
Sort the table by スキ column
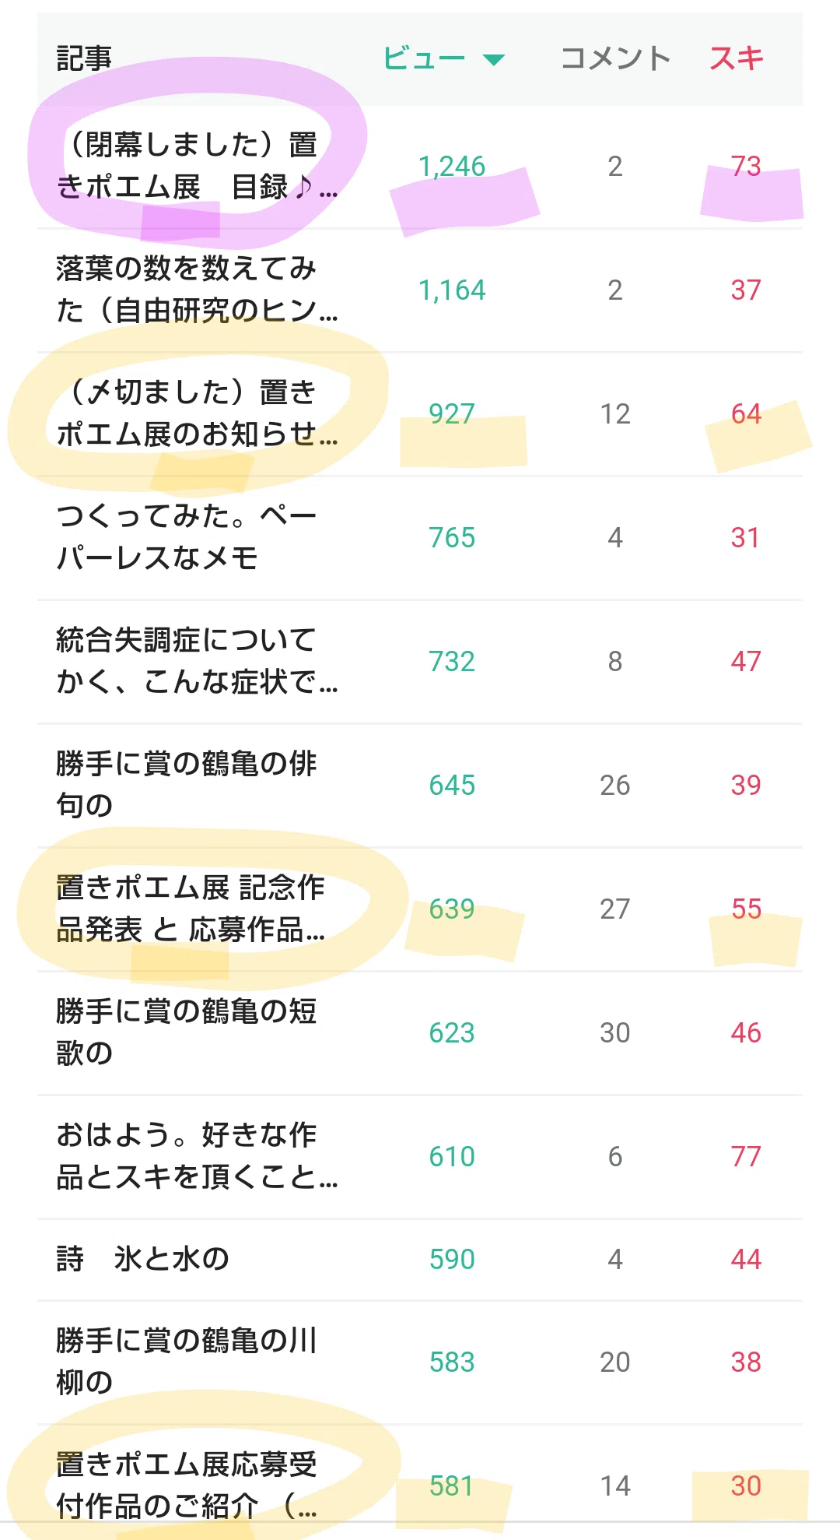pyautogui.click(x=737, y=58)
